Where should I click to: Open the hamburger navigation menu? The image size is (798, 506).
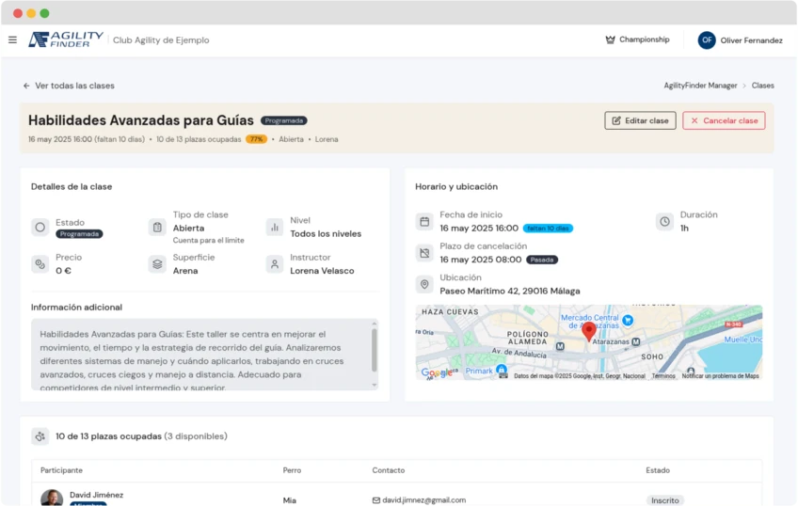click(12, 40)
